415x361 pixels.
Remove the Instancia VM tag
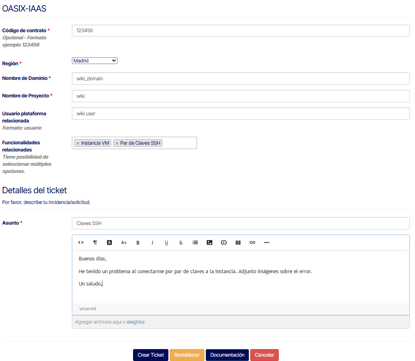[78, 143]
